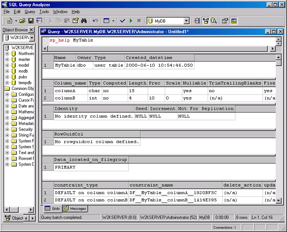Expand the model database node

tap(7, 65)
